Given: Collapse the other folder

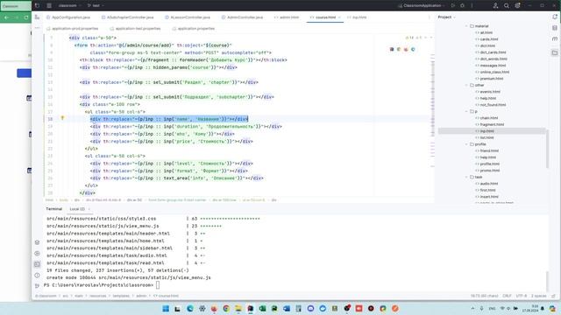Looking at the screenshot, I should point(466,85).
